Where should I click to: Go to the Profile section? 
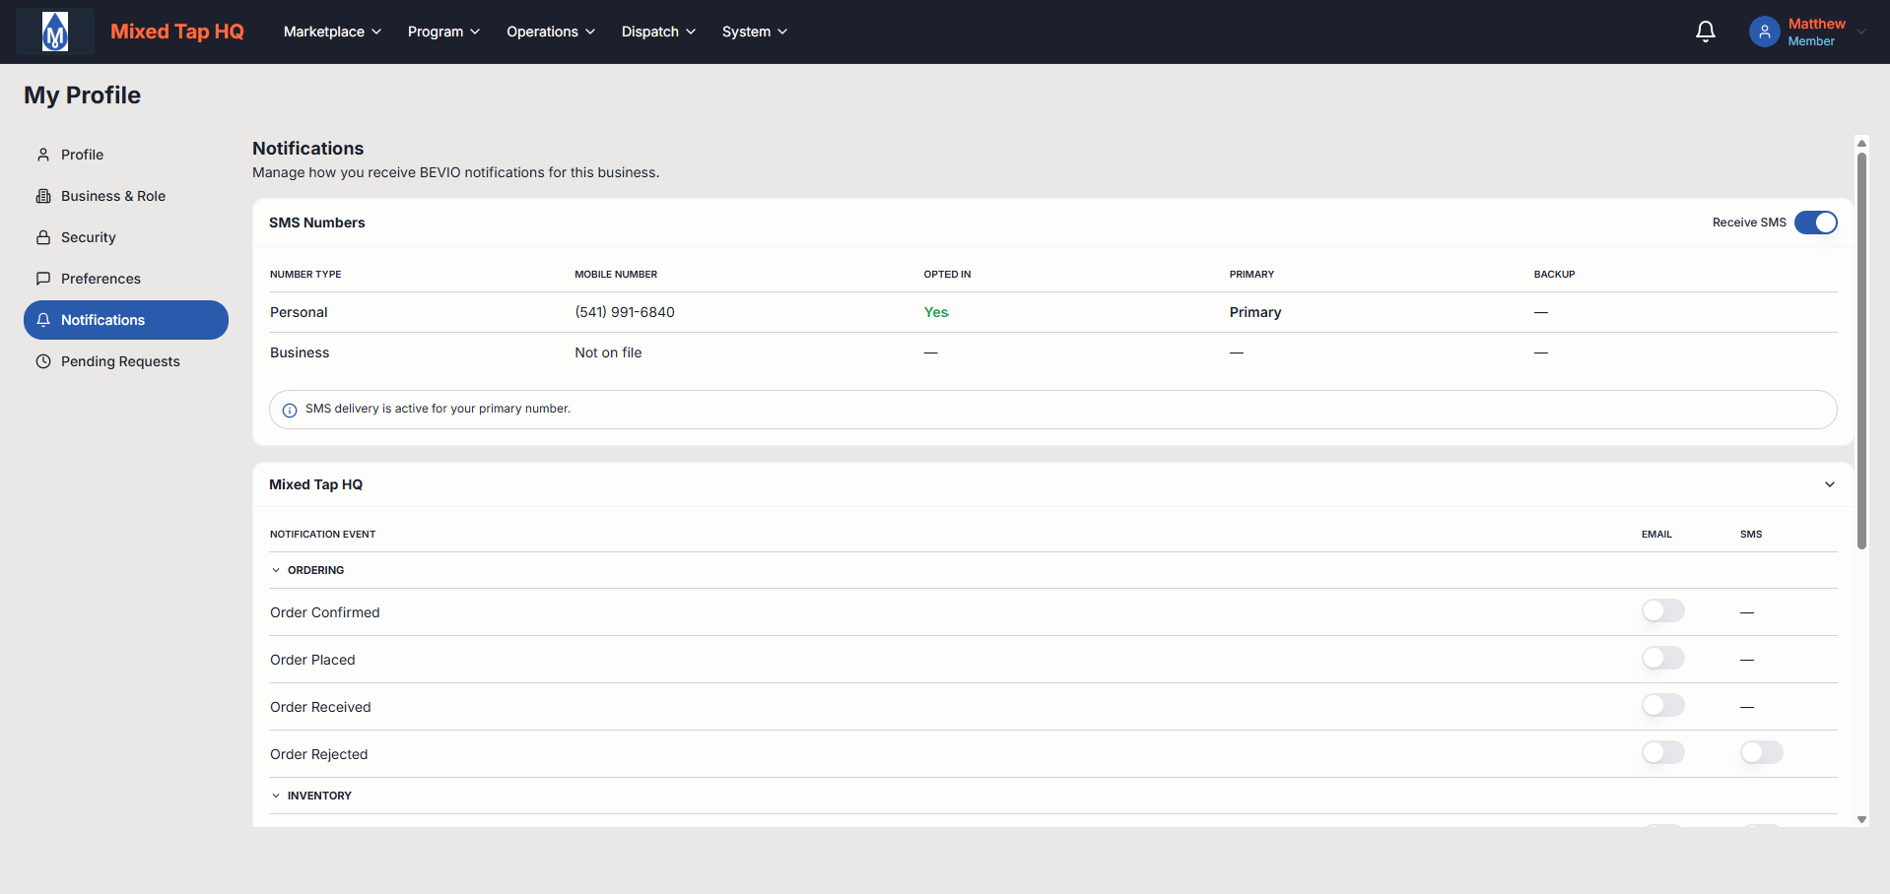tap(126, 155)
